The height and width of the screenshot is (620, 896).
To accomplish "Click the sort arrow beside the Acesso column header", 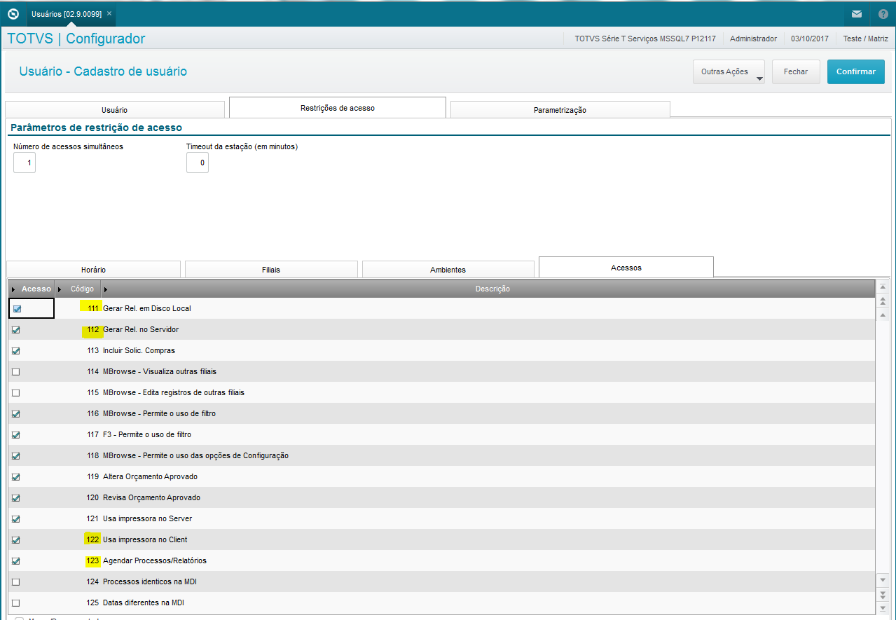I will [x=13, y=289].
